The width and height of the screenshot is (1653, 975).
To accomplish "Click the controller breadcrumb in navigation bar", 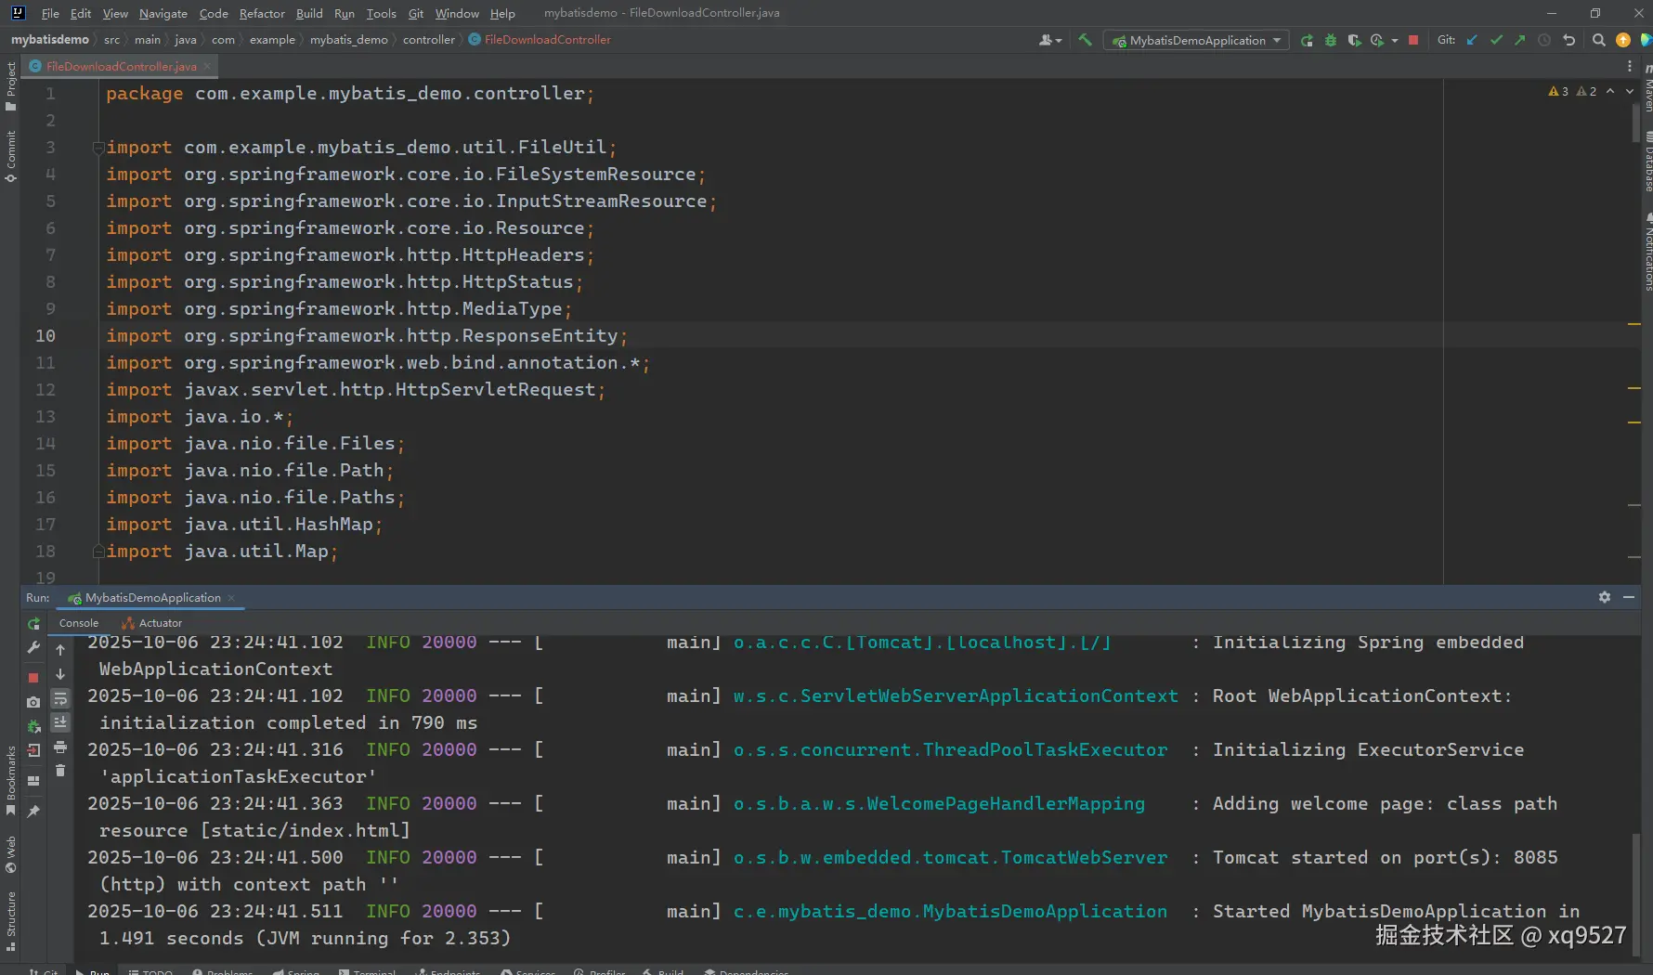I will pos(428,40).
